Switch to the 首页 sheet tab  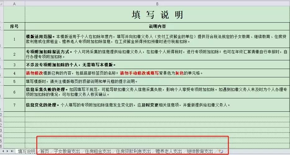tap(45, 151)
